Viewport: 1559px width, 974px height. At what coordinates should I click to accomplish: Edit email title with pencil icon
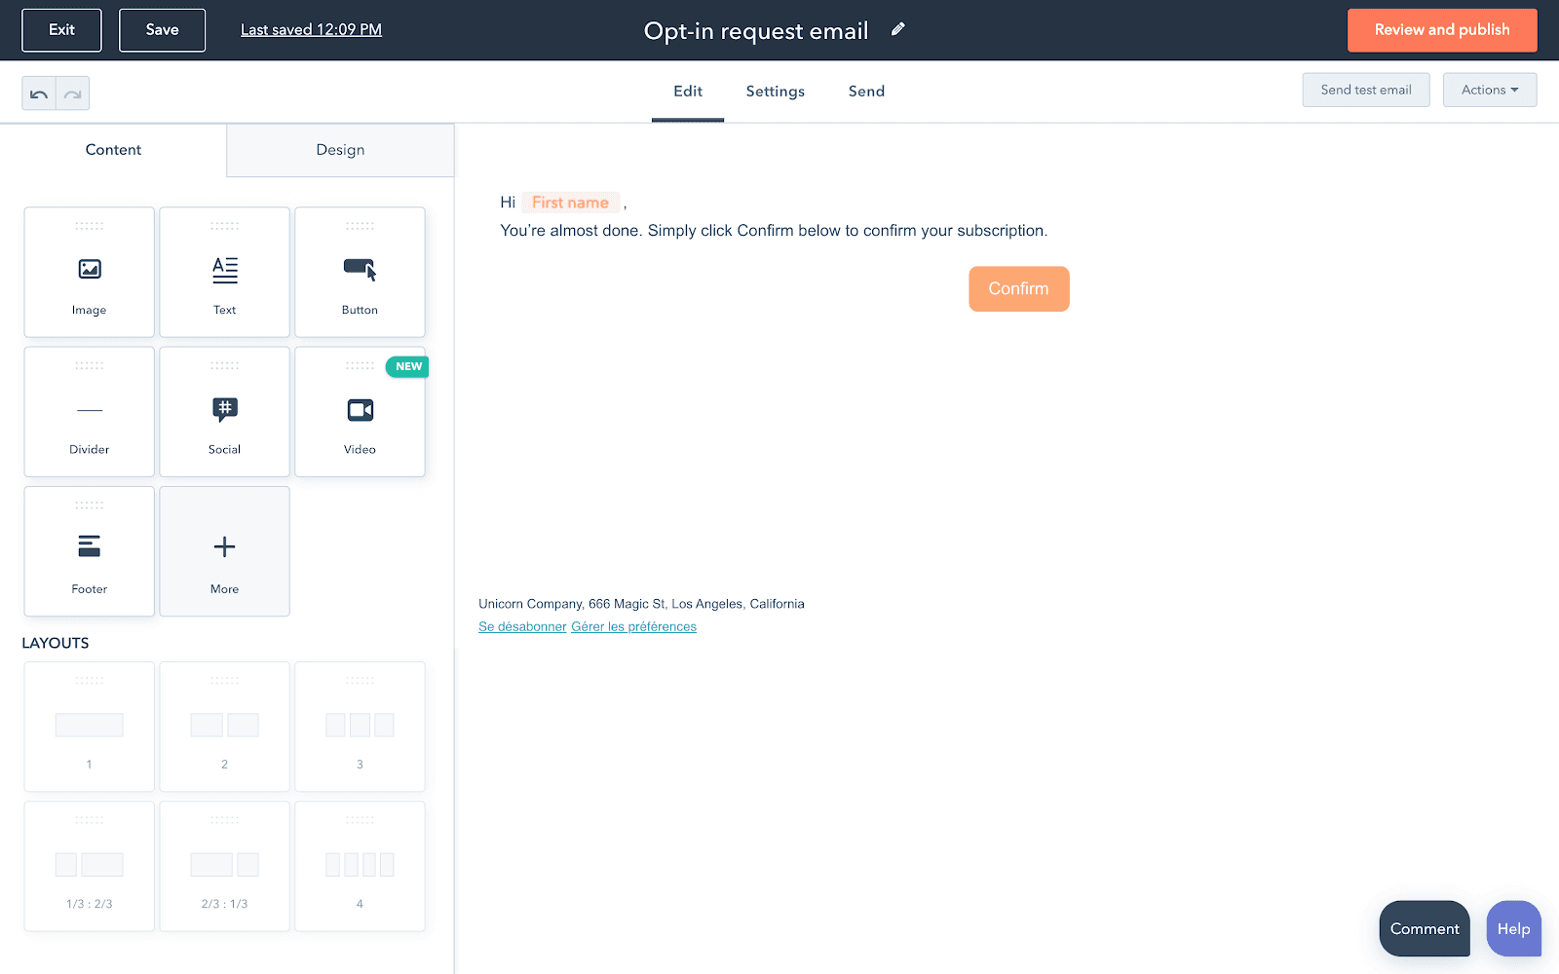[x=898, y=30]
